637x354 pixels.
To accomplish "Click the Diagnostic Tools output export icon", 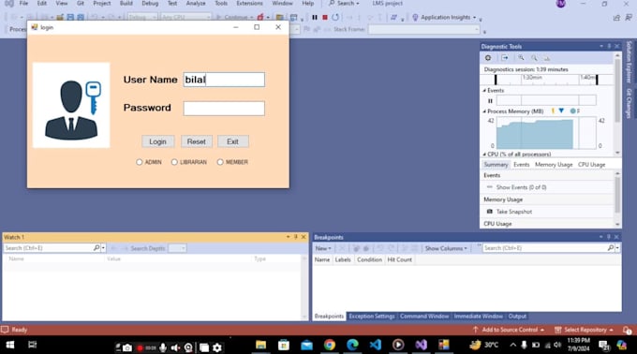I will pyautogui.click(x=505, y=58).
